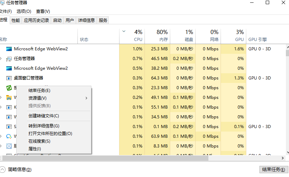The height and width of the screenshot is (177, 289).
Task: Click the blue chat-bubble process icon
Action: coord(9,136)
